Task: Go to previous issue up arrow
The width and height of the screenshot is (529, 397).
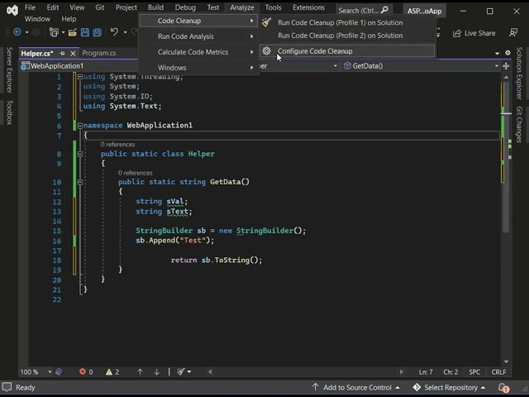Action: coord(140,372)
